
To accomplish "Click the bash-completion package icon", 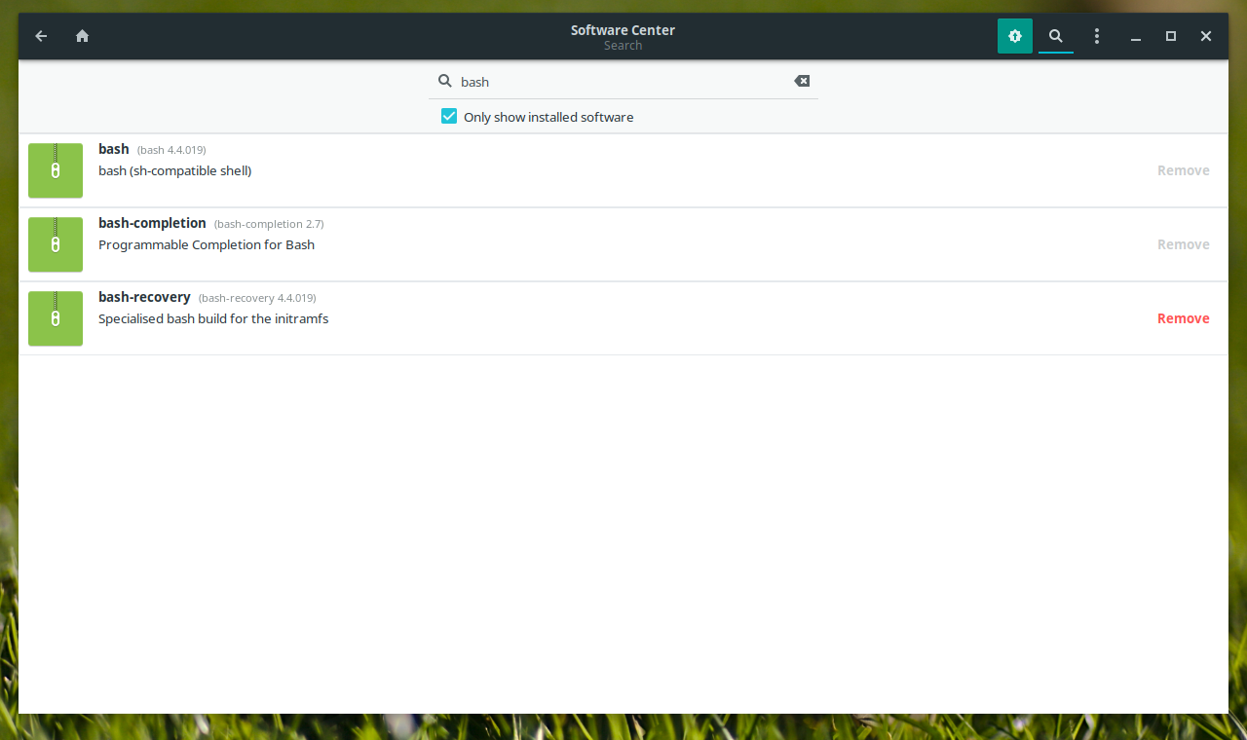I will point(56,244).
